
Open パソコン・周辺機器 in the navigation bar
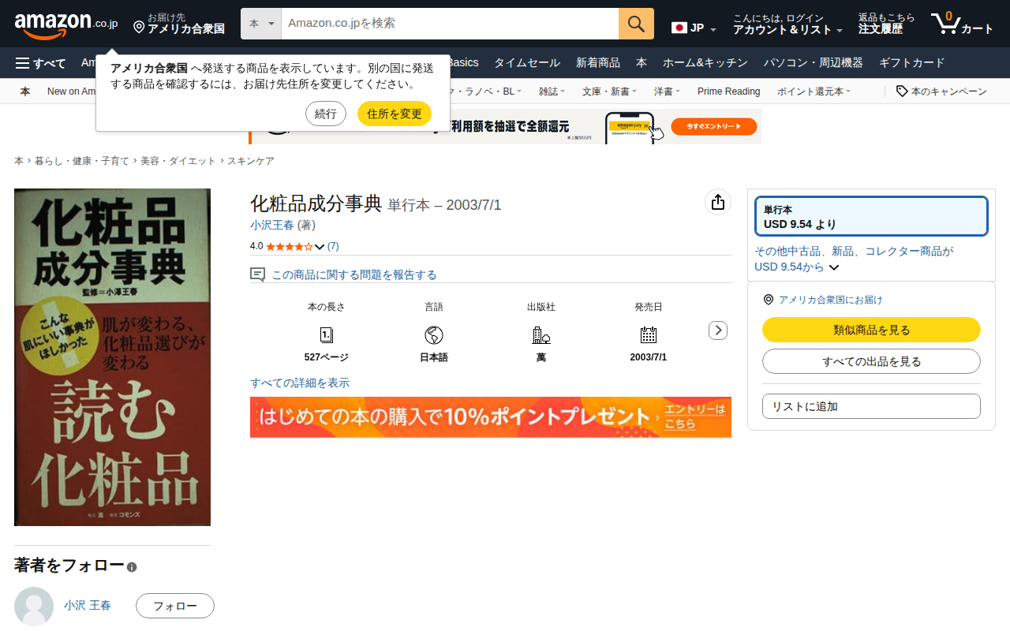pyautogui.click(x=814, y=63)
